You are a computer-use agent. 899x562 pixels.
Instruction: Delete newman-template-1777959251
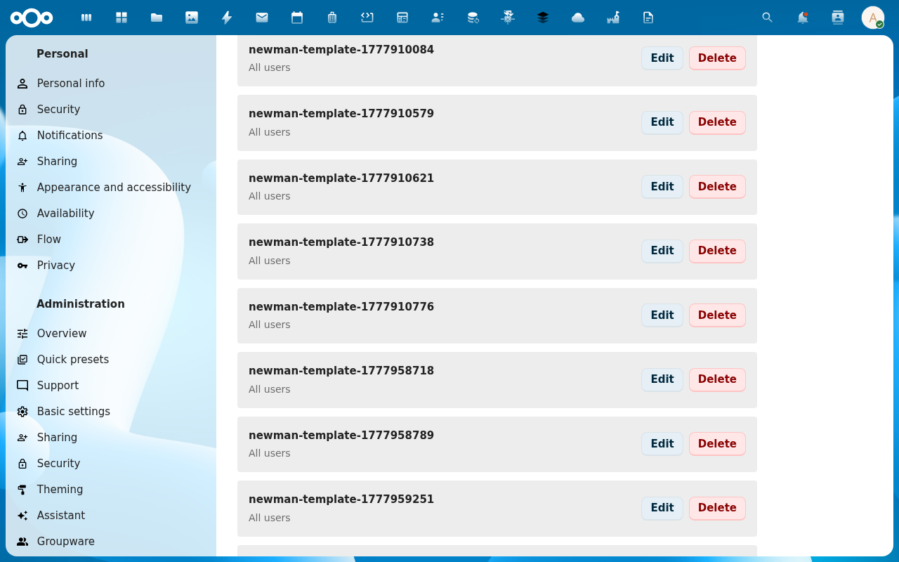tap(717, 508)
